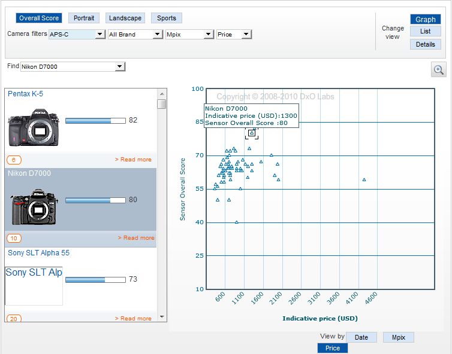The height and width of the screenshot is (354, 452).
Task: Open the Mpix filter dropdown
Action: (x=189, y=35)
